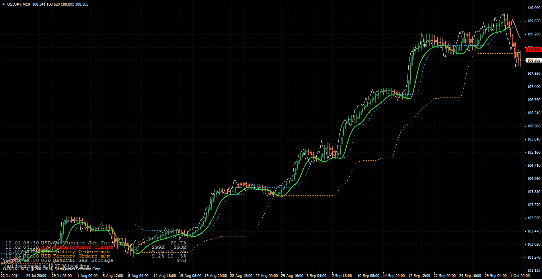542x279 pixels.
Task: Click the 106.060 price scale label
Action: point(533,126)
